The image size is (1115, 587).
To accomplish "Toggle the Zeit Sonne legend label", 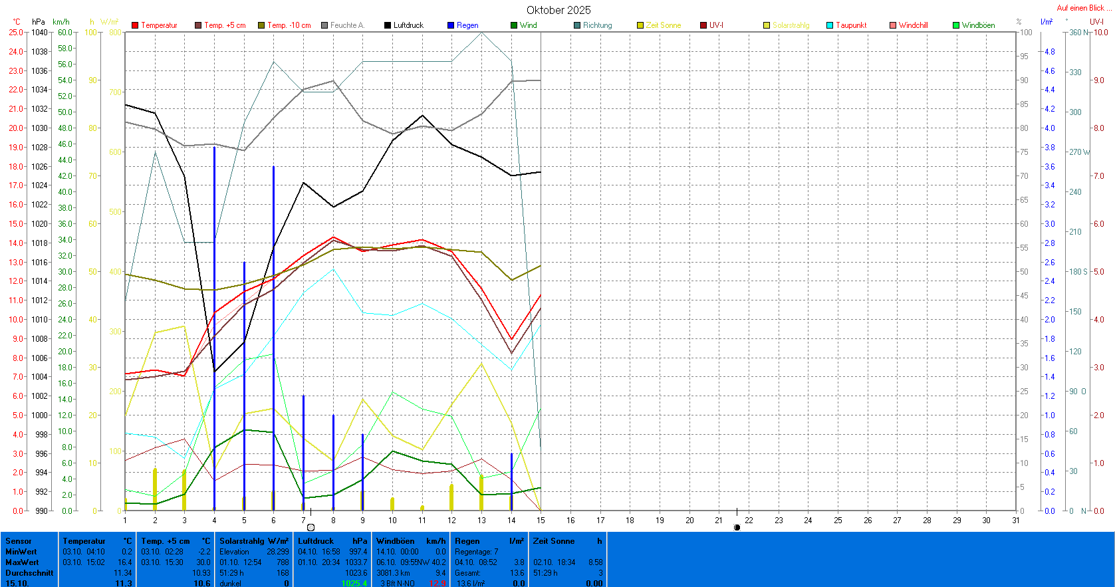I will pyautogui.click(x=663, y=25).
